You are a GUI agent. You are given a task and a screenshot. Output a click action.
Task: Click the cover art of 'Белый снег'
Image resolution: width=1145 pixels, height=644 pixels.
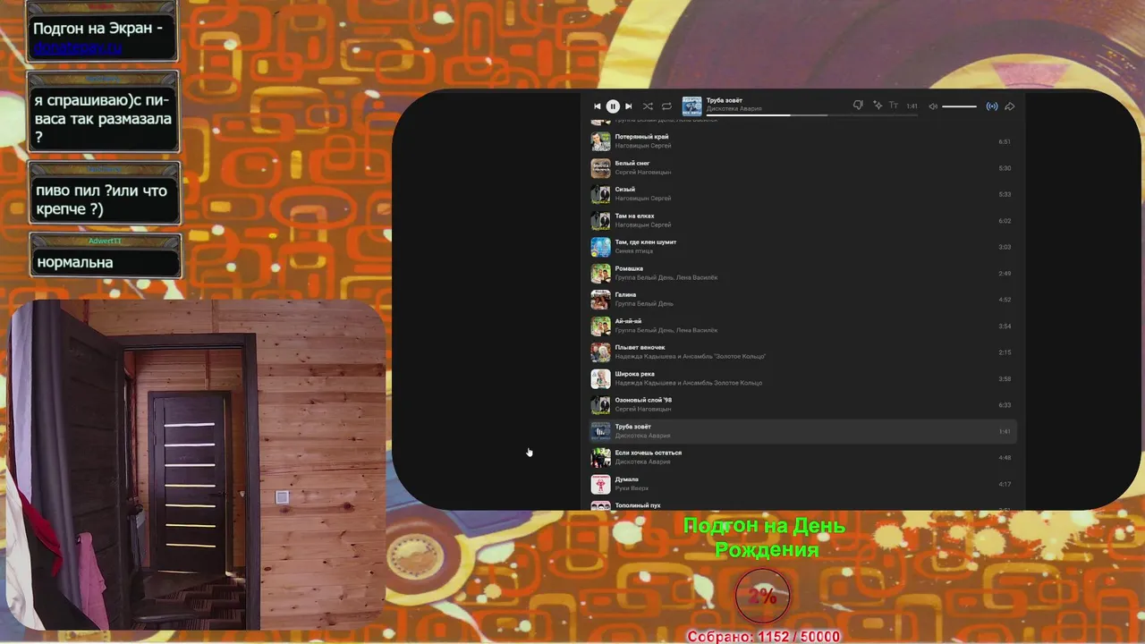coord(600,167)
